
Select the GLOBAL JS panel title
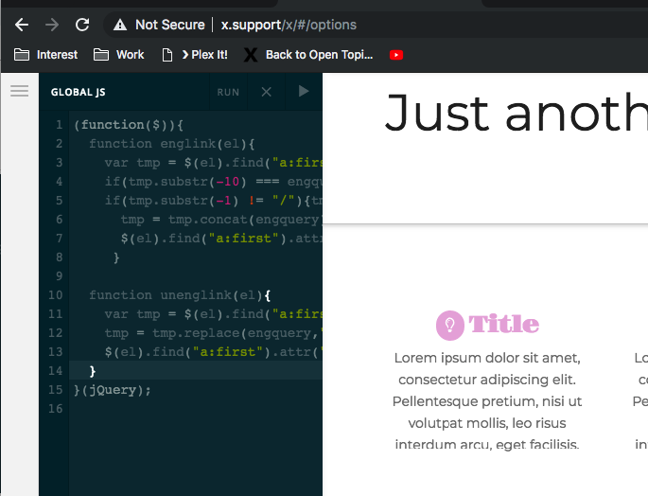tap(78, 93)
